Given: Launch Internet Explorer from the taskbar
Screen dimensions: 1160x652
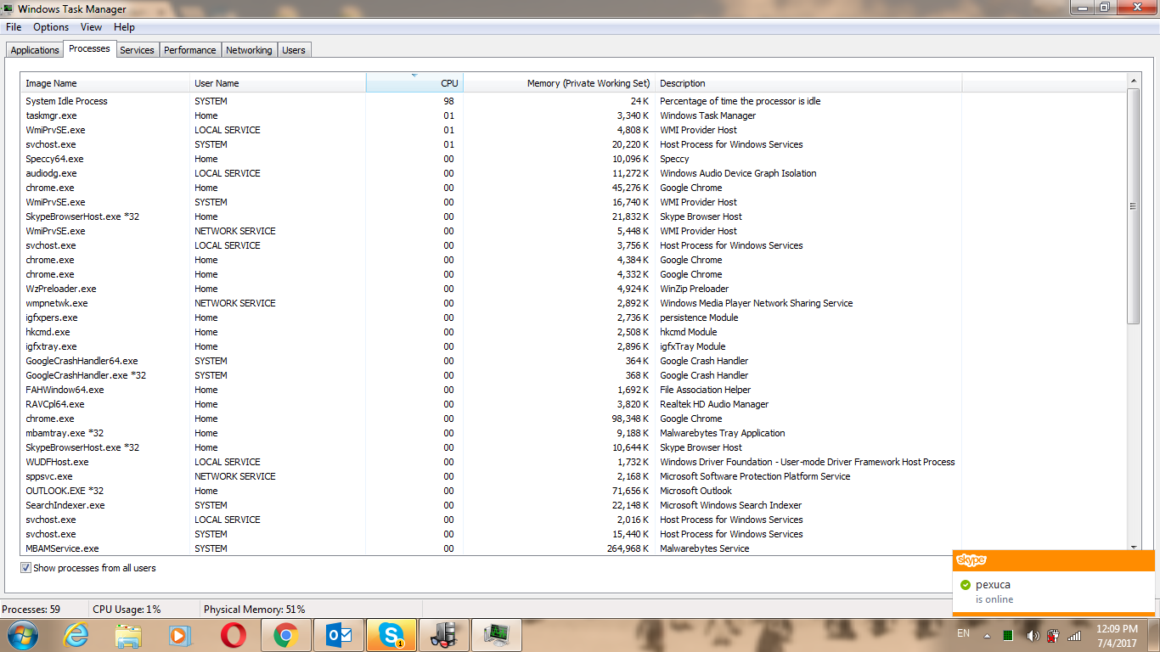Looking at the screenshot, I should click(x=76, y=635).
